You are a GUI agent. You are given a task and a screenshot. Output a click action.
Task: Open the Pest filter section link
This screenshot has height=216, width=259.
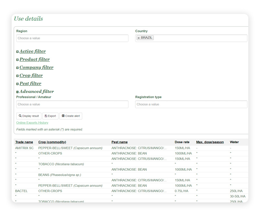pos(30,84)
